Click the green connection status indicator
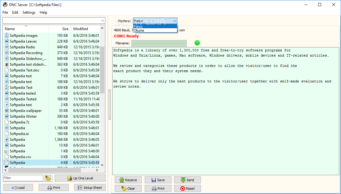 pos(197,43)
